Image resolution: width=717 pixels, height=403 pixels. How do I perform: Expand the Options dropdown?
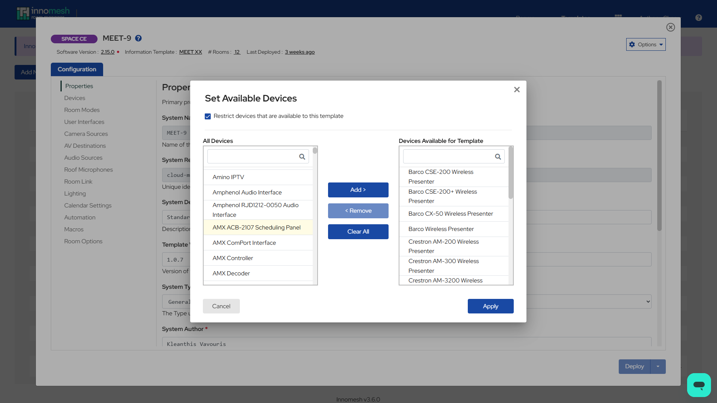(x=660, y=44)
